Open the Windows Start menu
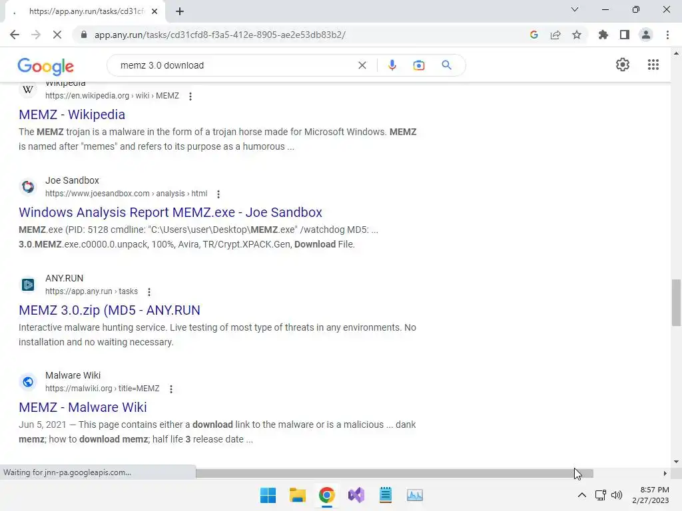 click(268, 495)
